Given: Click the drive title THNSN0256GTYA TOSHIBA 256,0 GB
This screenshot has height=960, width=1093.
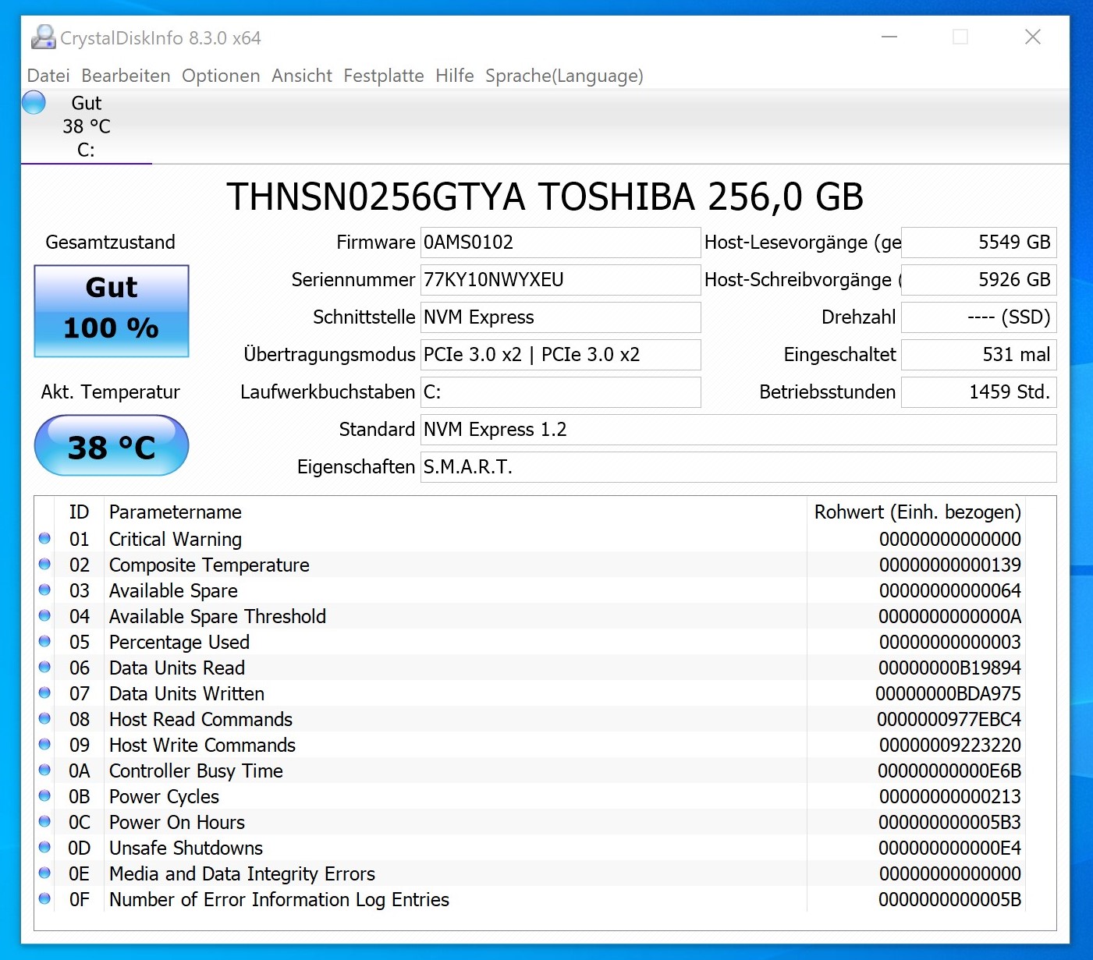Looking at the screenshot, I should (x=545, y=197).
